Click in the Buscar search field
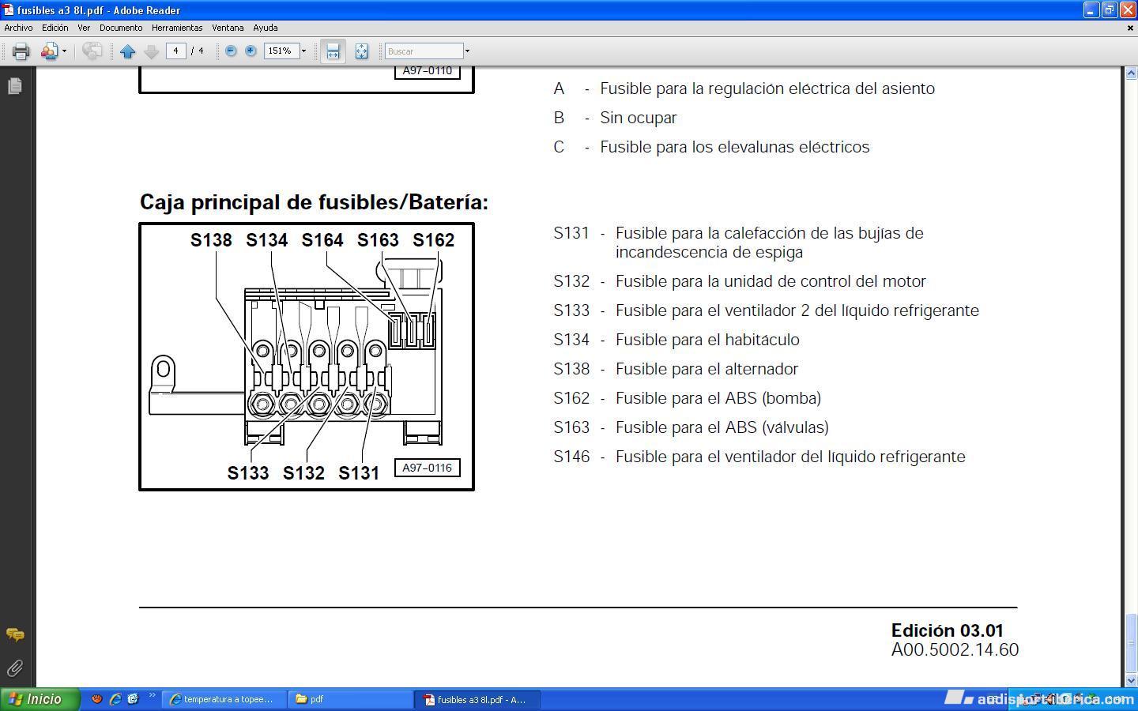 point(424,51)
